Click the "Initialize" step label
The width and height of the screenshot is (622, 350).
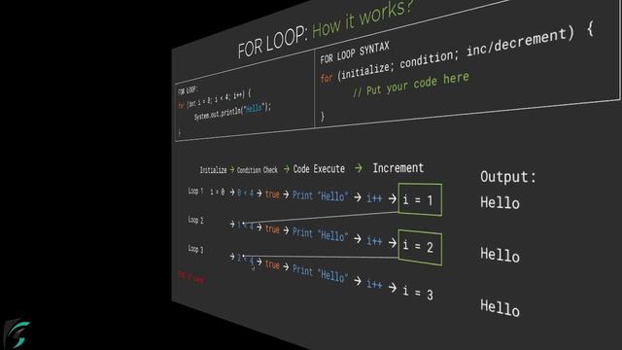pyautogui.click(x=213, y=170)
